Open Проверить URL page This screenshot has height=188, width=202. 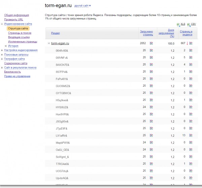pyautogui.click(x=14, y=20)
